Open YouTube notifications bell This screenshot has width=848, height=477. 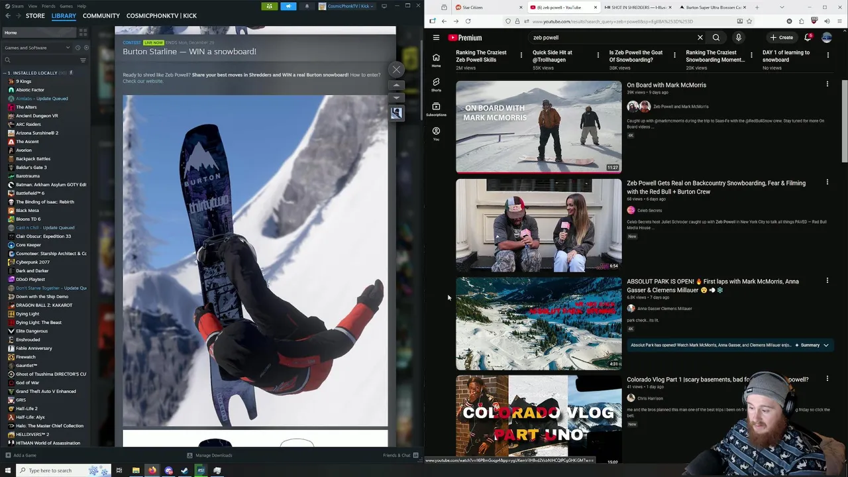coord(808,38)
